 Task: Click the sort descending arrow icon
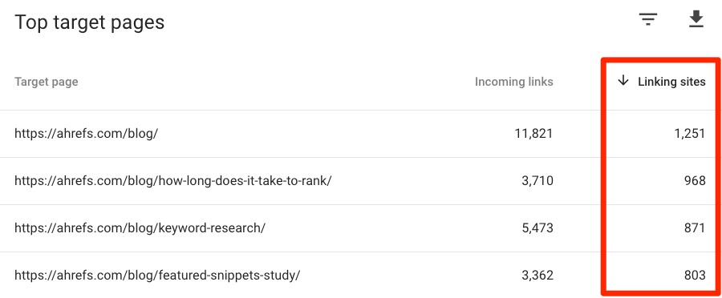click(623, 81)
